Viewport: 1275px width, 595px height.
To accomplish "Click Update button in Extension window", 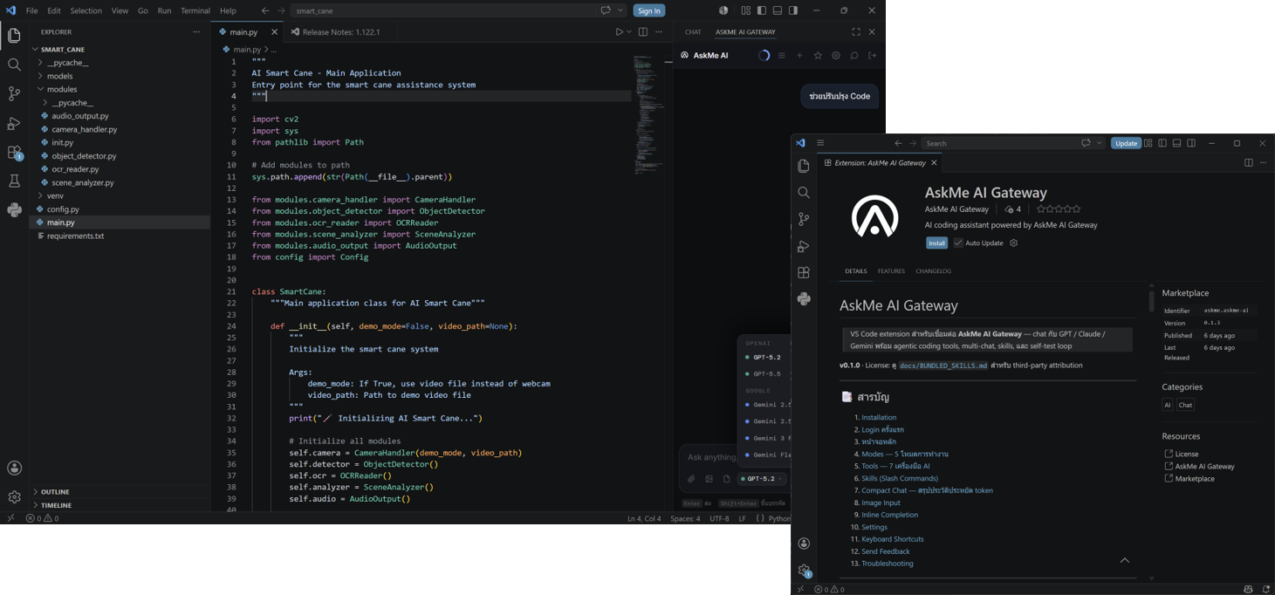I will pyautogui.click(x=1126, y=143).
